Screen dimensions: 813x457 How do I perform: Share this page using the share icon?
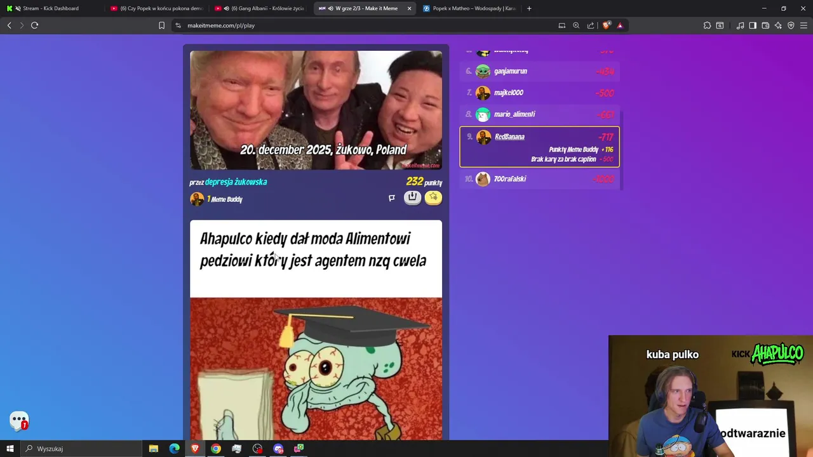[591, 25]
